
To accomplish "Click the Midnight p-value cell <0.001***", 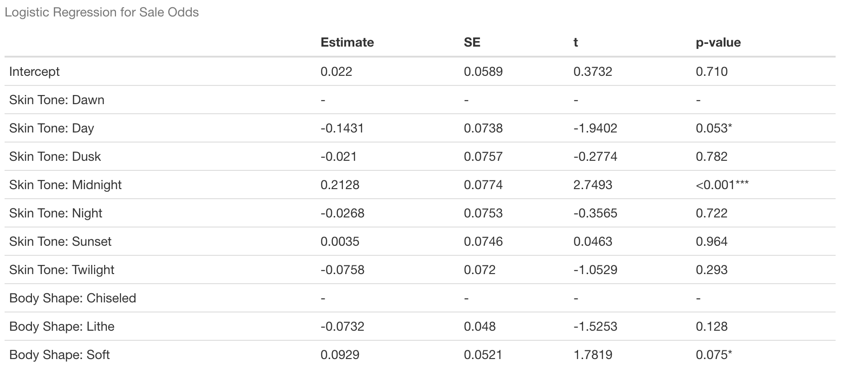I will click(722, 185).
